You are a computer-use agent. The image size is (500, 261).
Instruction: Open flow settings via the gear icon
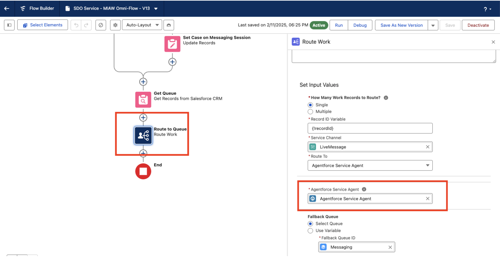[x=115, y=25]
